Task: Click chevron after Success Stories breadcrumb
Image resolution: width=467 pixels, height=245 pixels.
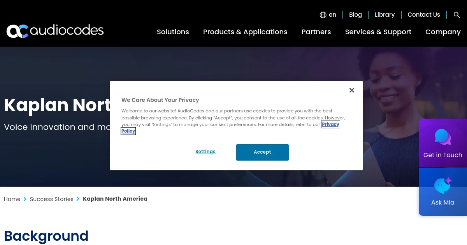Action: [78, 199]
